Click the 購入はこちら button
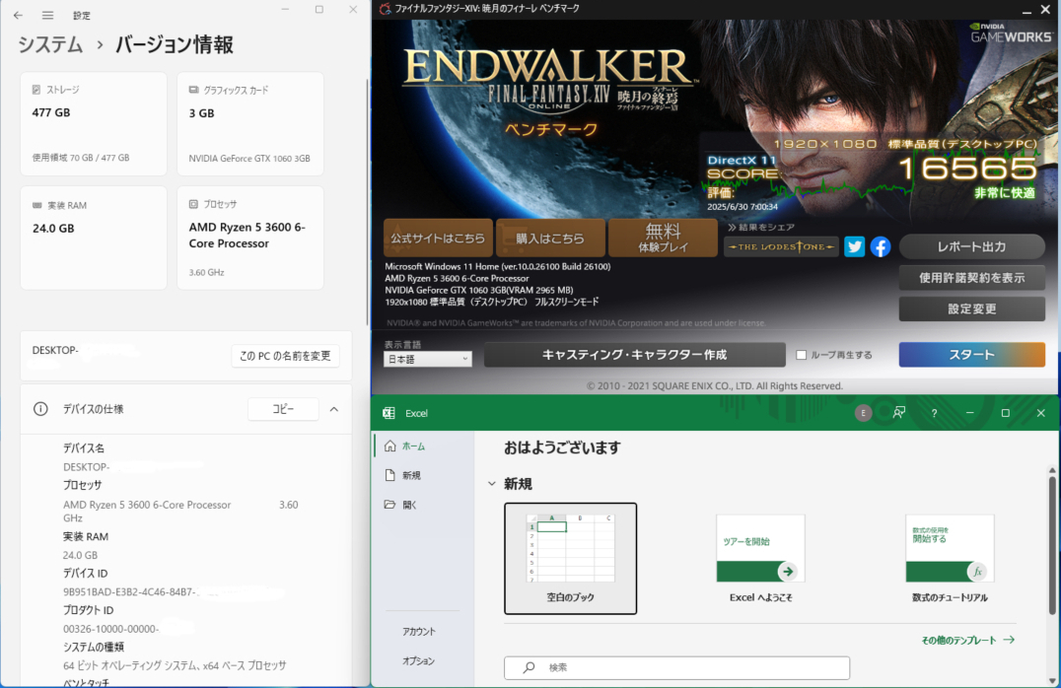 coord(550,238)
